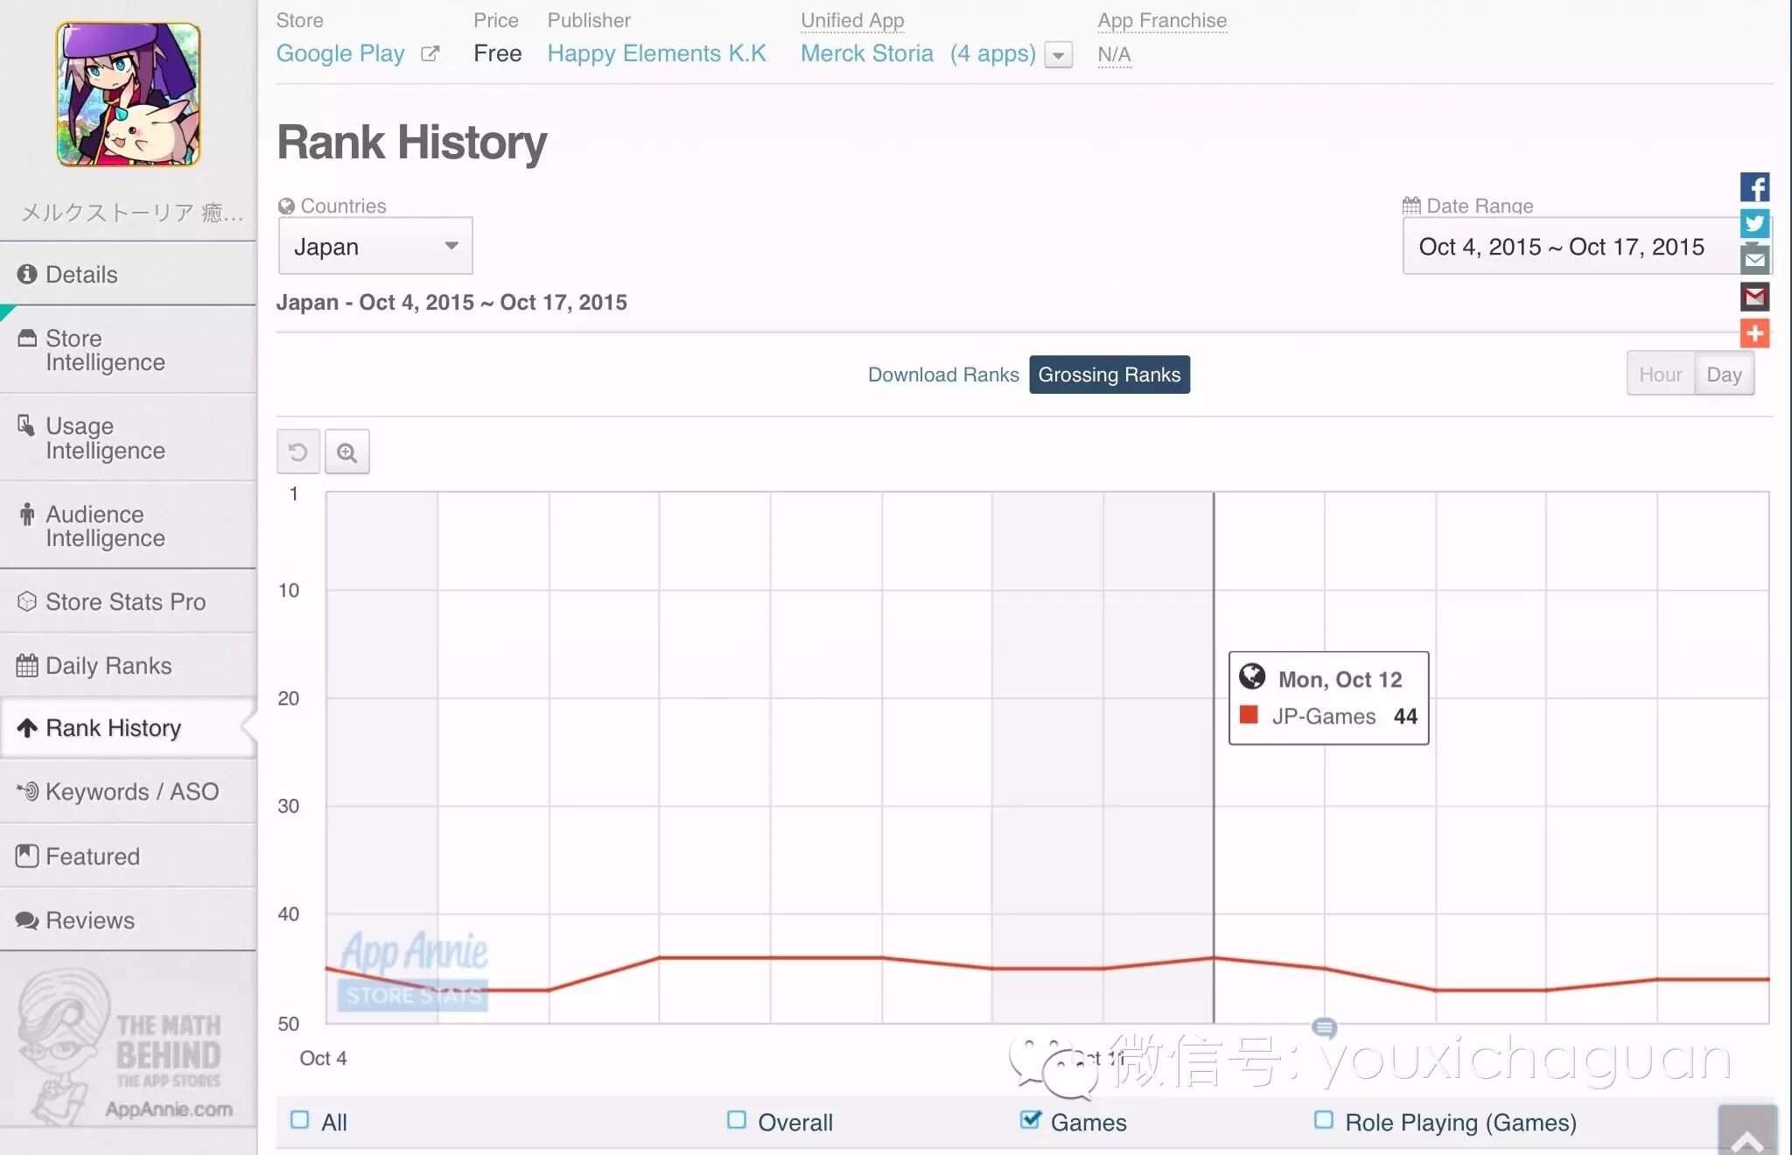Click the orange plus share icon
This screenshot has width=1792, height=1155.
[1754, 333]
